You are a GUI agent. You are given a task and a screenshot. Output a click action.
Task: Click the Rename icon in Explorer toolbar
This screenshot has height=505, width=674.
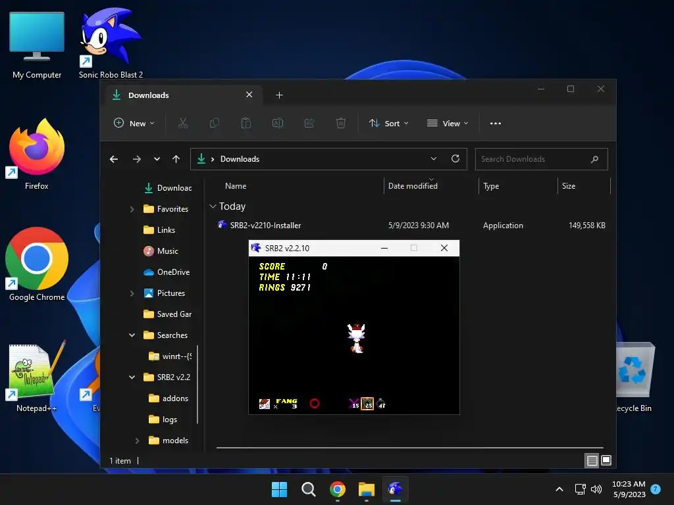(x=278, y=123)
